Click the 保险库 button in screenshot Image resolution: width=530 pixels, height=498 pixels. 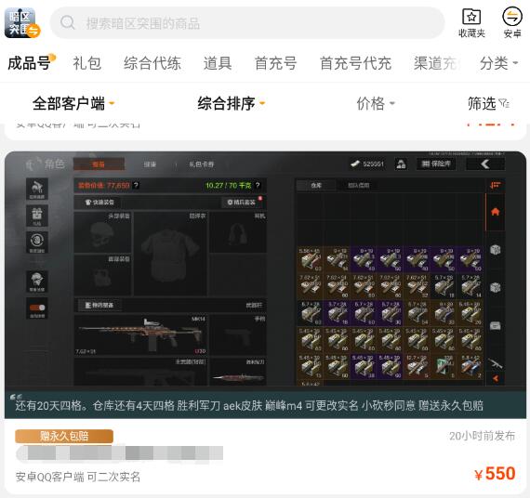click(x=436, y=164)
